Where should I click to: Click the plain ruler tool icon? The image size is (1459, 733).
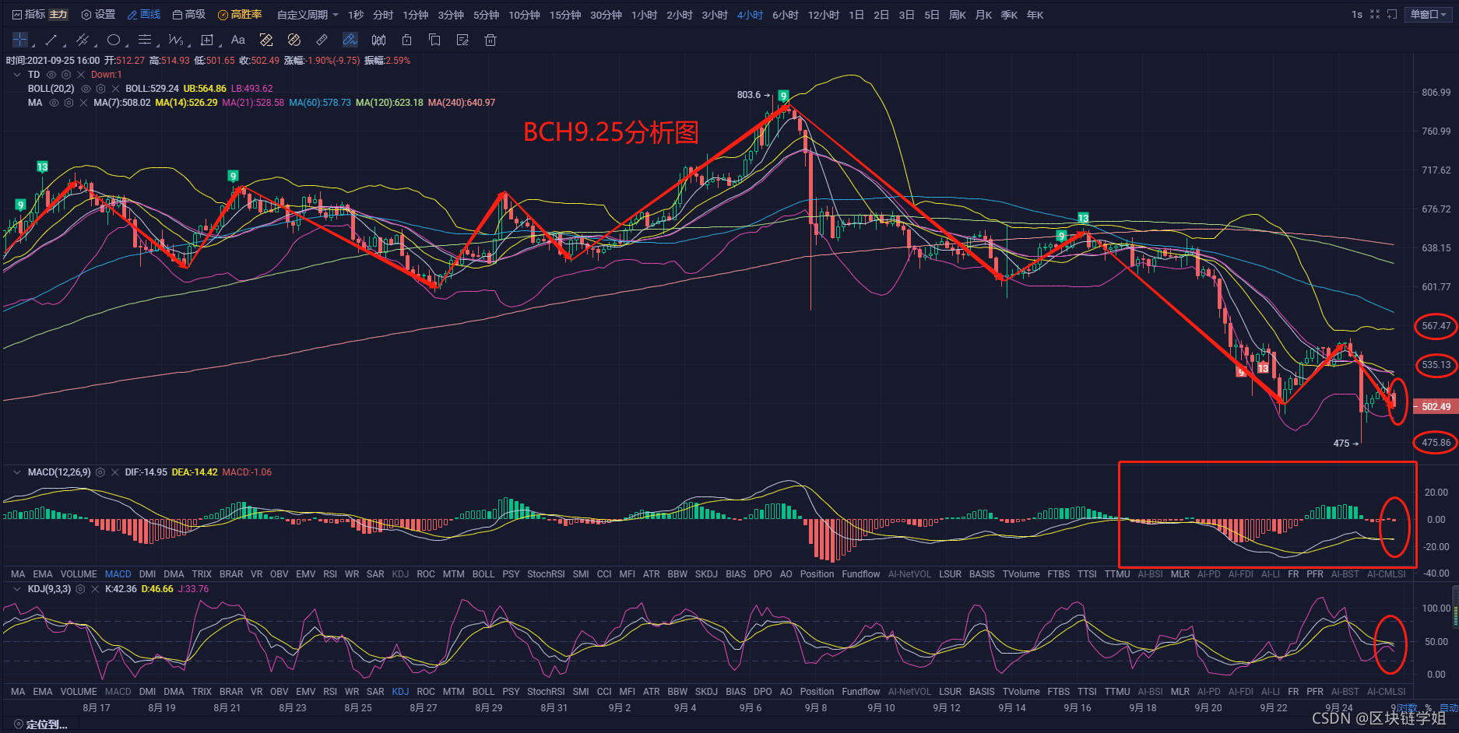pyautogui.click(x=322, y=40)
